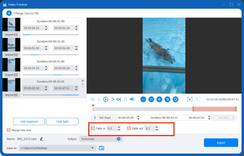Click the Video Trimmer scissors logo

[x=4, y=4]
